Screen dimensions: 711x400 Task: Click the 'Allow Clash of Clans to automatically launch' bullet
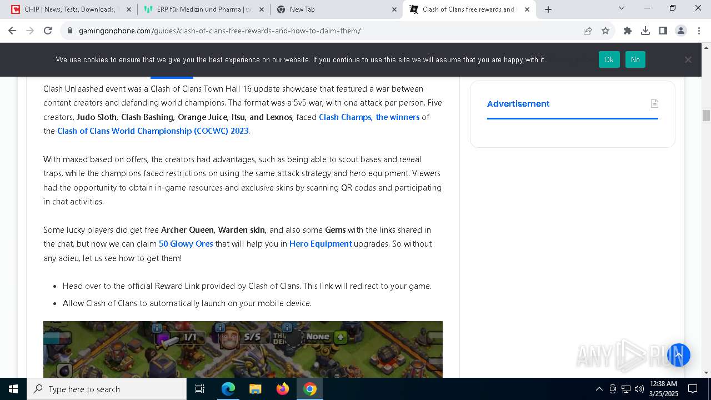click(187, 303)
